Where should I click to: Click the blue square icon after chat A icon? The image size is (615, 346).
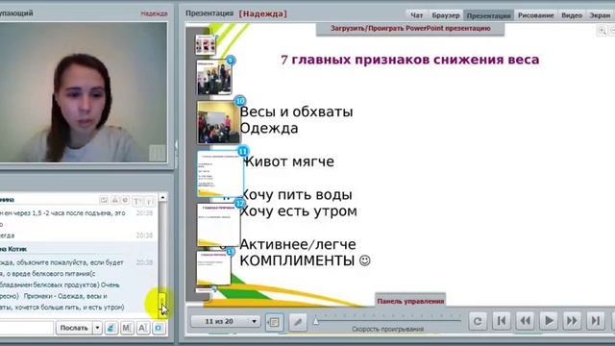tap(159, 328)
